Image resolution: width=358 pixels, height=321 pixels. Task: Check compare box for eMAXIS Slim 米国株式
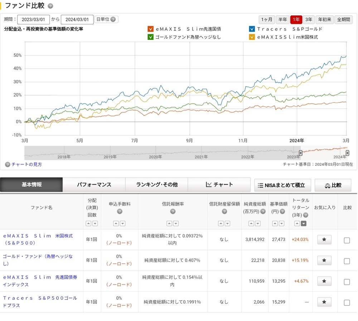point(347,240)
